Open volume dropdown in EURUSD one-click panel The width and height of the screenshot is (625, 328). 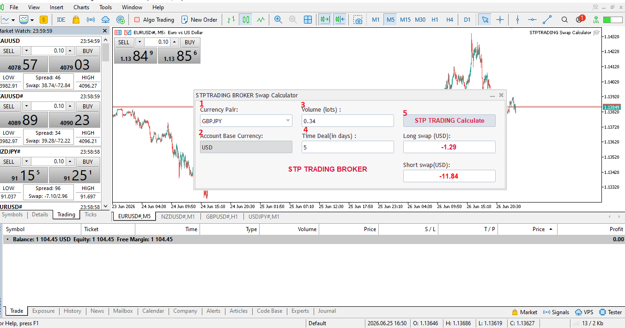pos(140,42)
